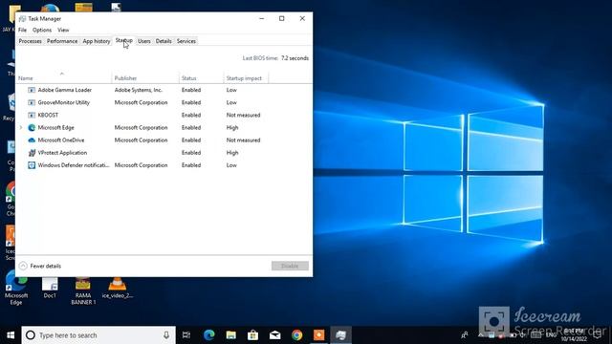This screenshot has width=612, height=344.
Task: Select the GrooveMonitor Utility name text
Action: coord(64,102)
